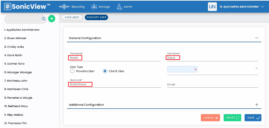Click the General Configuration heading text

click(85, 38)
